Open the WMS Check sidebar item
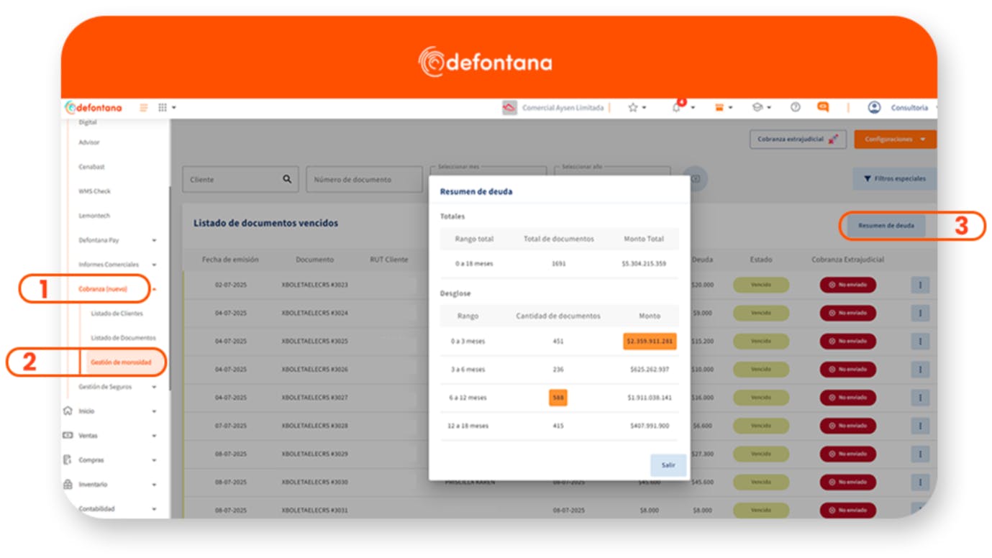The height and width of the screenshot is (558, 992). point(95,191)
